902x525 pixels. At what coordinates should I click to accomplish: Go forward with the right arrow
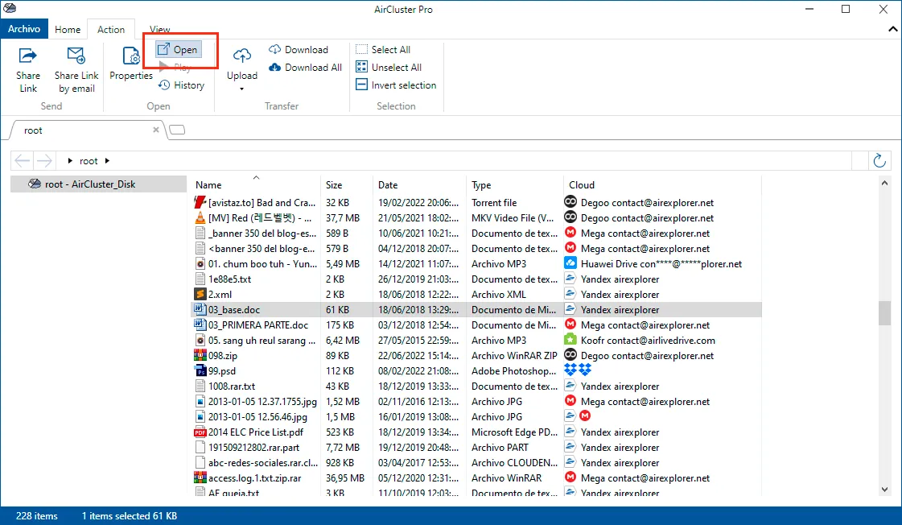pos(44,160)
